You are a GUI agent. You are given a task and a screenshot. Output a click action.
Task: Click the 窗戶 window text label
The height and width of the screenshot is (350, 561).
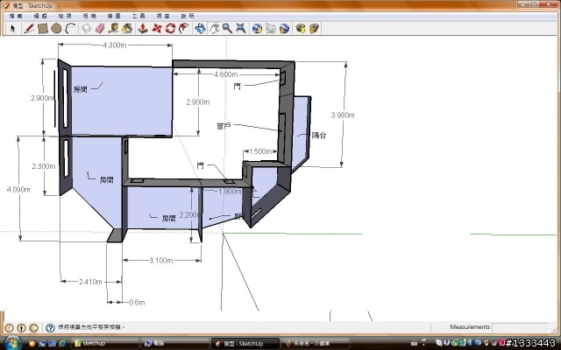[x=224, y=126]
